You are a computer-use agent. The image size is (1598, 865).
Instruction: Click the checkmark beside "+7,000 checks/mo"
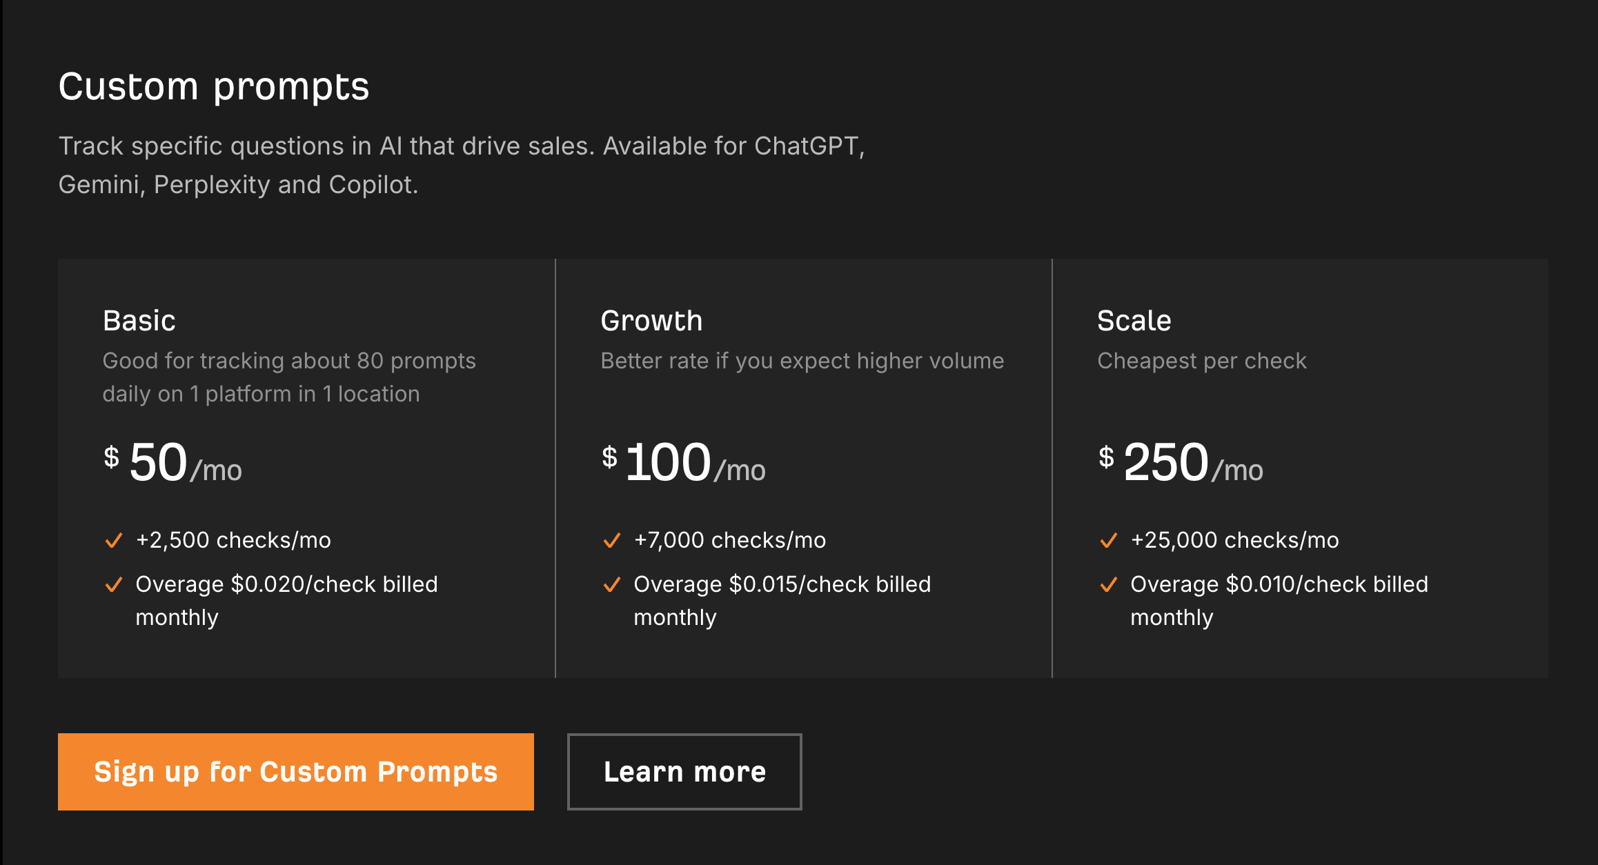pyautogui.click(x=611, y=541)
